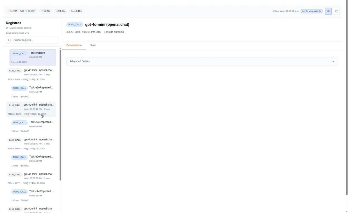
Task: Click the TOOL_CALL badge in the detail header
Action: tap(74, 25)
